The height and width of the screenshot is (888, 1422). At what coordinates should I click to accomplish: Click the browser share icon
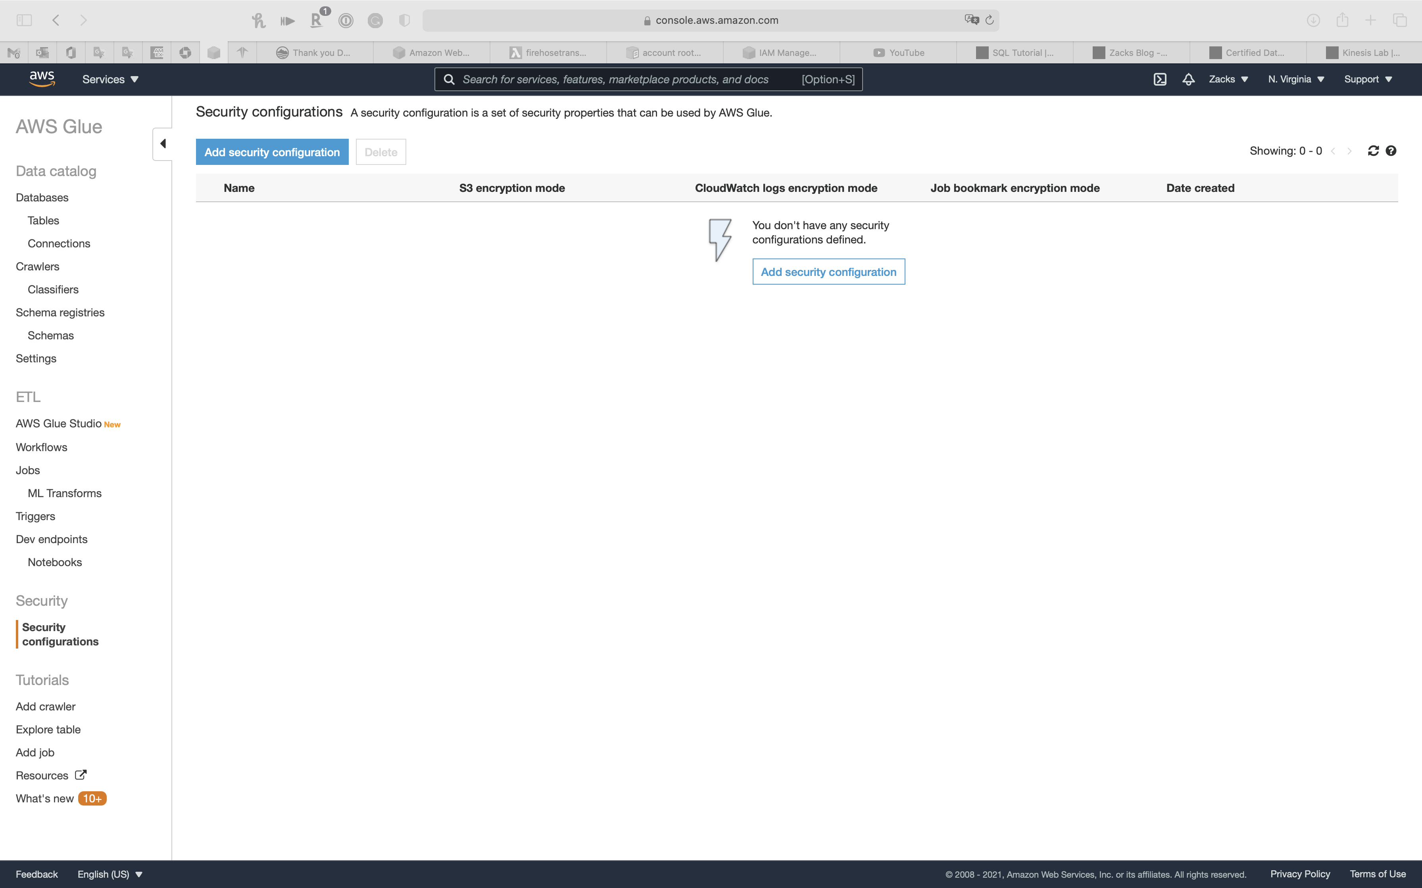pos(1342,20)
